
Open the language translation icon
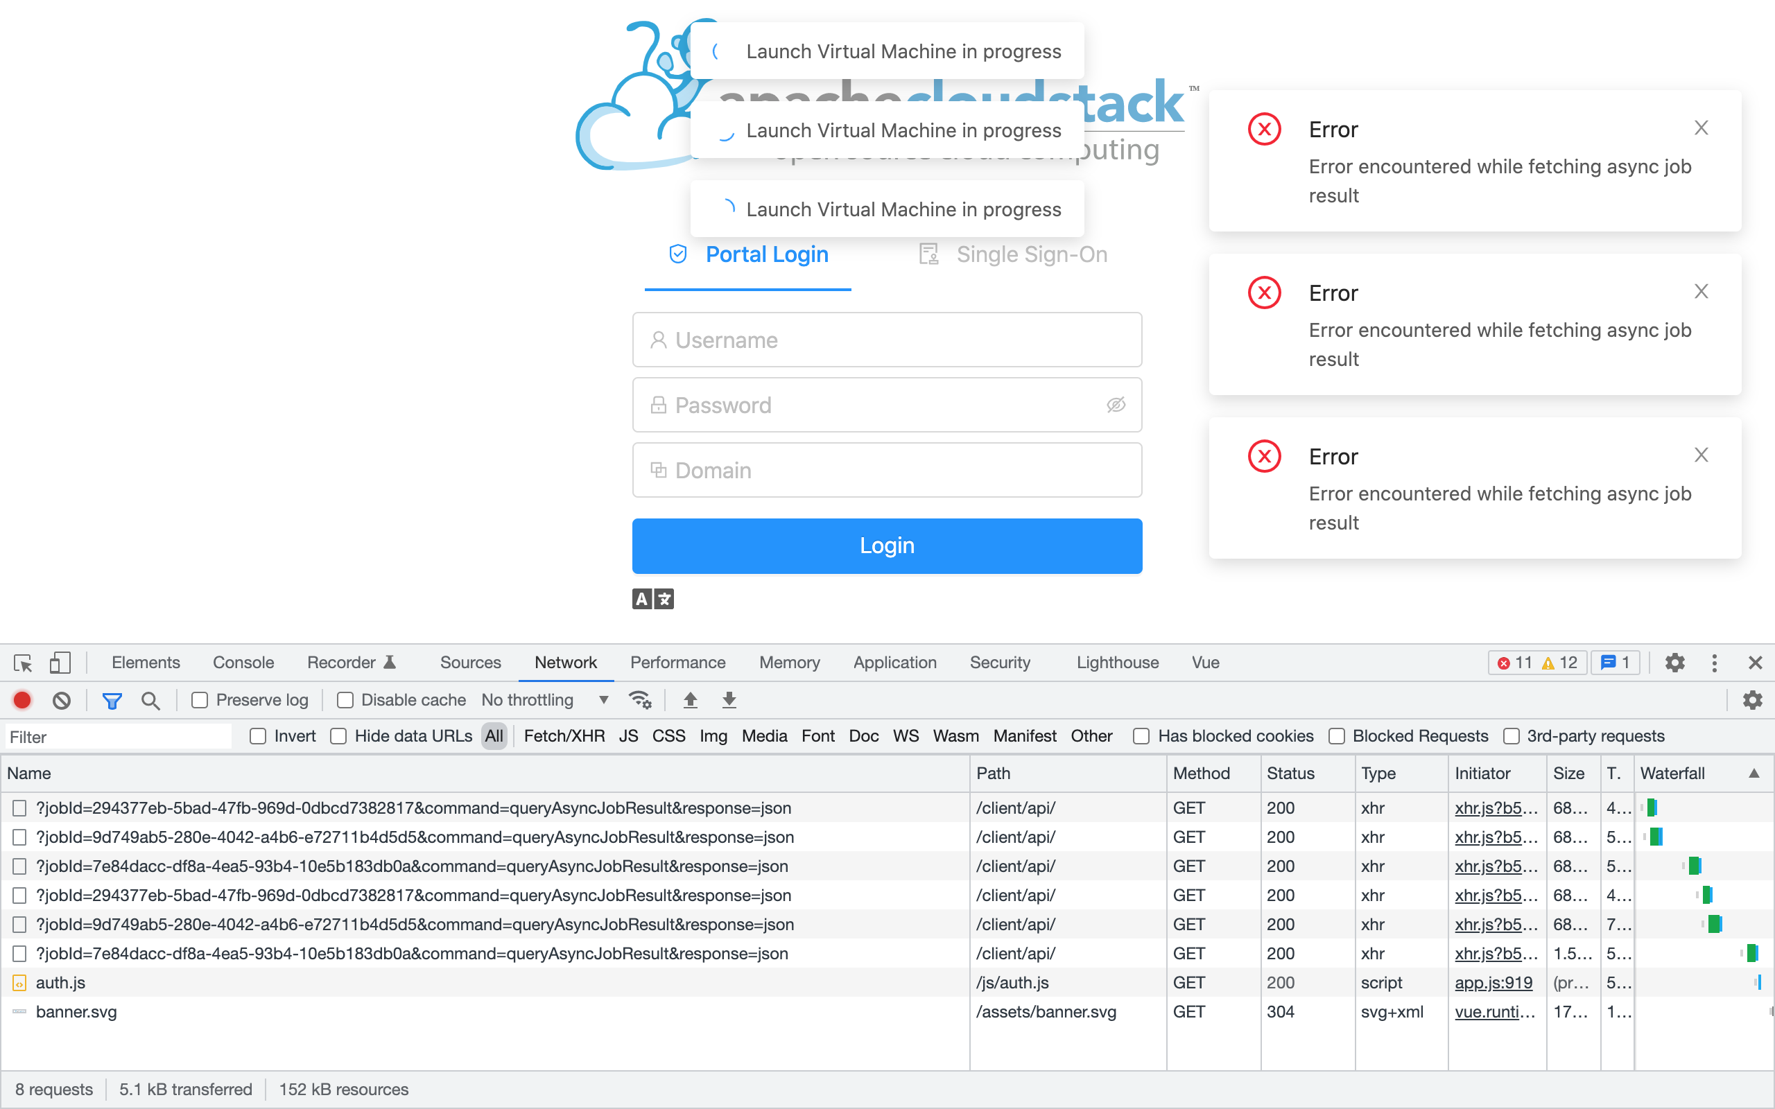click(652, 600)
